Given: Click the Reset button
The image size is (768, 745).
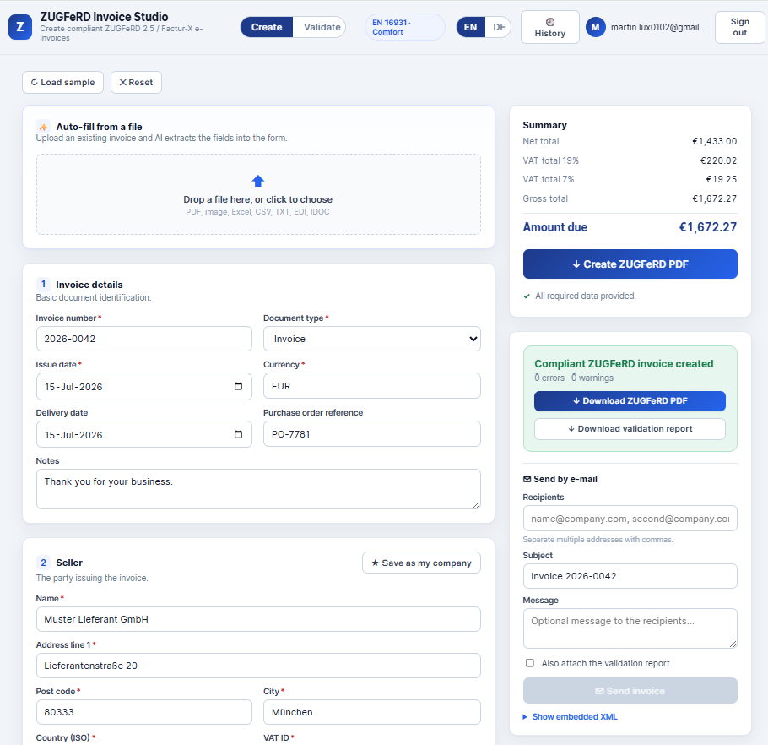Looking at the screenshot, I should (136, 82).
